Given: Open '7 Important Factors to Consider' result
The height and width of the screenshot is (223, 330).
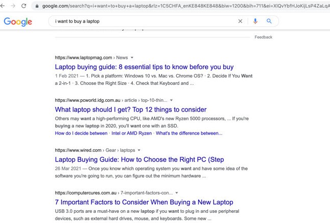Looking at the screenshot, I should pyautogui.click(x=144, y=202).
